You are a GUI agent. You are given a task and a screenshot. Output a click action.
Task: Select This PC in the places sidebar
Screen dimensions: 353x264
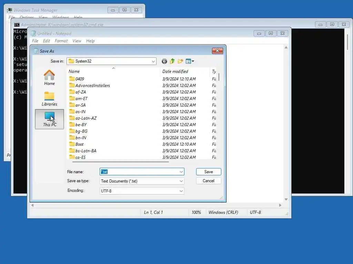tap(50, 119)
